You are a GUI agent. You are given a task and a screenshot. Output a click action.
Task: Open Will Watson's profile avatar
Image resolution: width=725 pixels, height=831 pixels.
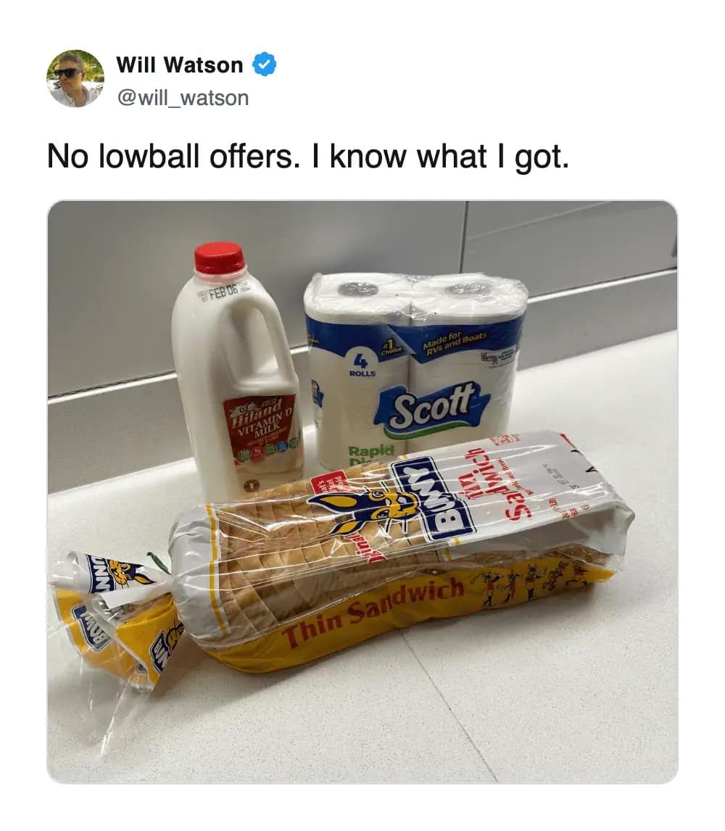(x=75, y=78)
